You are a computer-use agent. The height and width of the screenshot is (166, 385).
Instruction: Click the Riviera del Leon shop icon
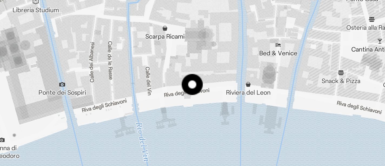point(248,85)
